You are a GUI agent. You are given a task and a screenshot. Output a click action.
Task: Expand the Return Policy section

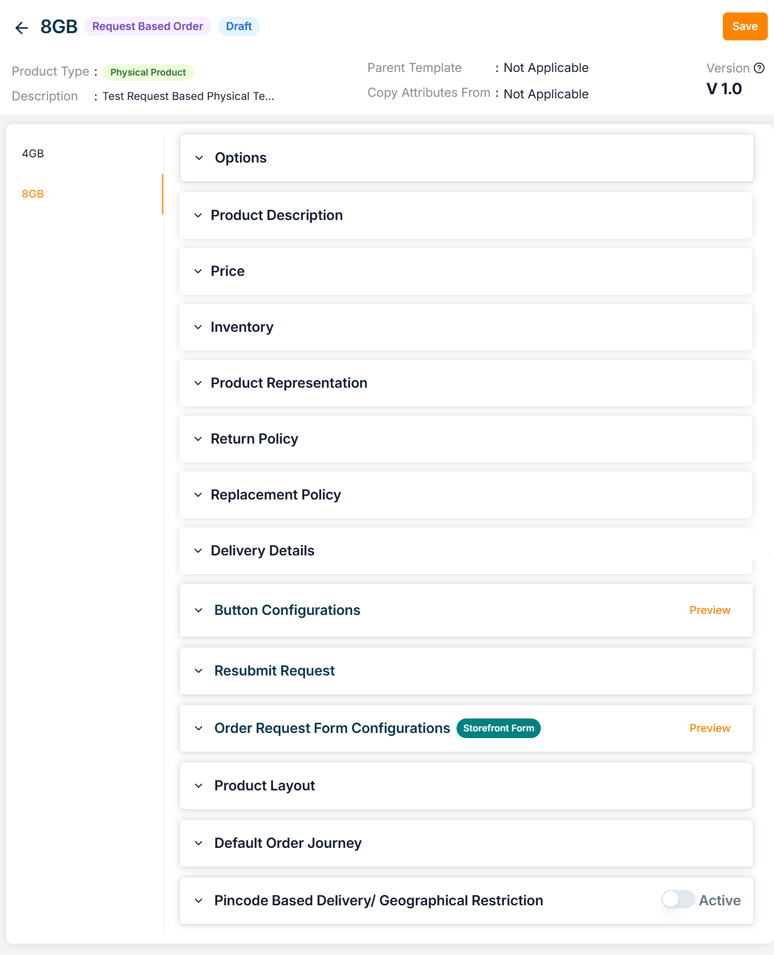pyautogui.click(x=254, y=439)
